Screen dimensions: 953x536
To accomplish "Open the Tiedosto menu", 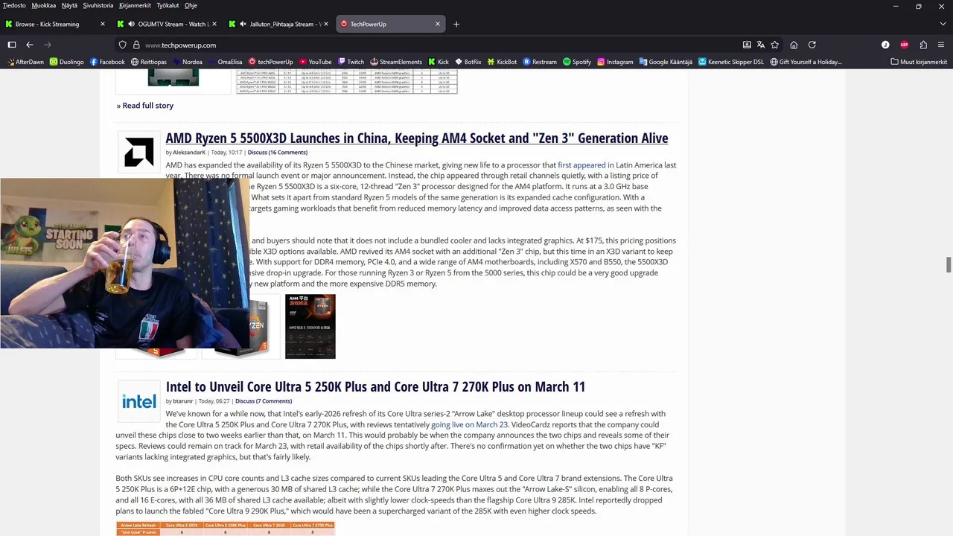I will (x=14, y=5).
